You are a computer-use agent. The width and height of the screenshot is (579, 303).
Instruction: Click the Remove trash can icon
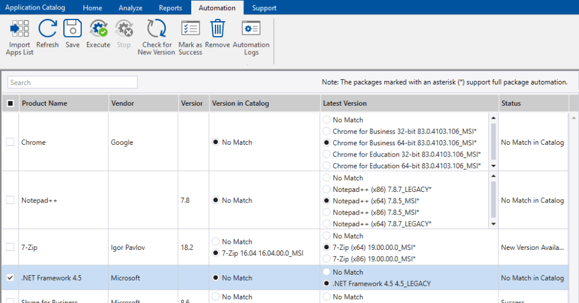[217, 29]
